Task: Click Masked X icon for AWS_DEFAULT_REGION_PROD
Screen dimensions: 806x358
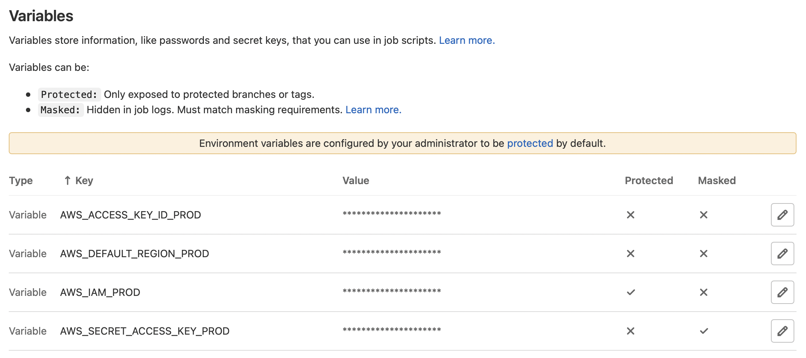Action: [704, 254]
